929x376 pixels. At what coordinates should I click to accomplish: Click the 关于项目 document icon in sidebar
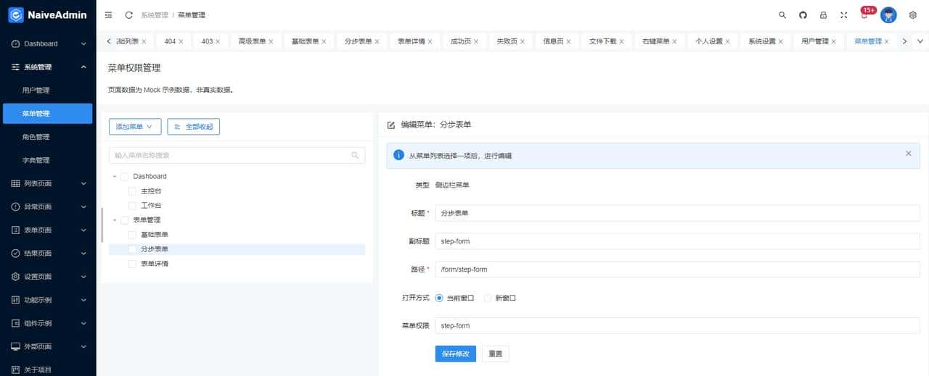pos(16,369)
